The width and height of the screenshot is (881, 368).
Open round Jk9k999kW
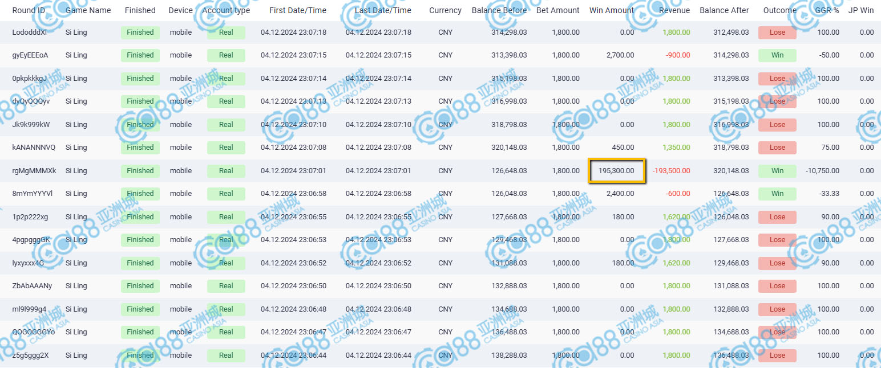pos(31,125)
